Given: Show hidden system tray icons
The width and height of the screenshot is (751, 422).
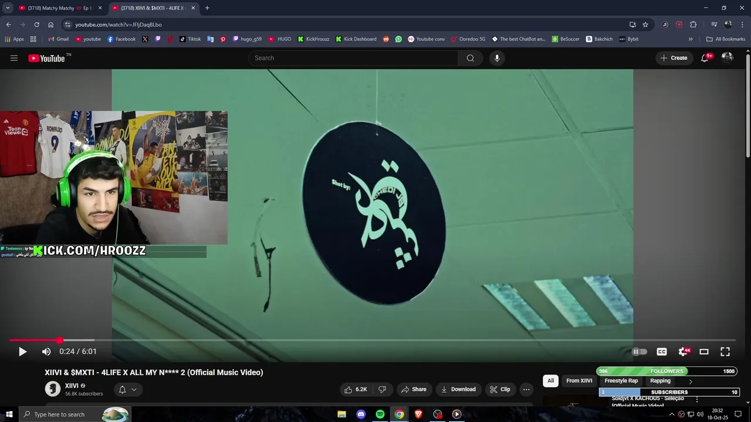Looking at the screenshot, I should pyautogui.click(x=672, y=414).
